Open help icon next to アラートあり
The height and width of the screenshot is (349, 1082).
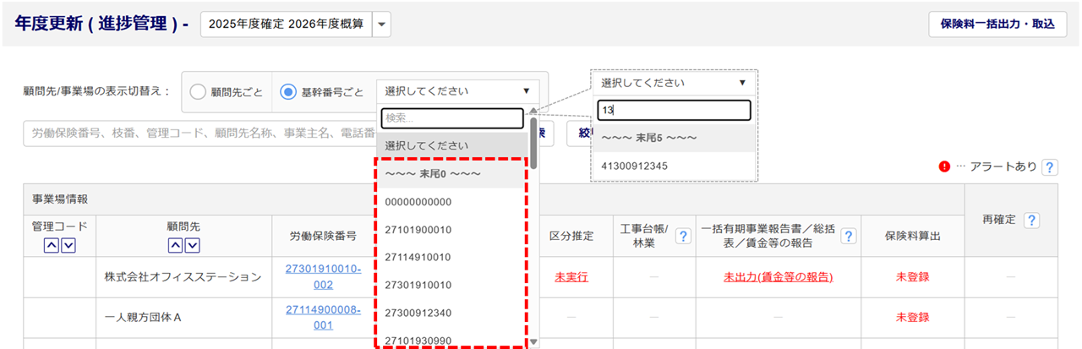click(1050, 167)
